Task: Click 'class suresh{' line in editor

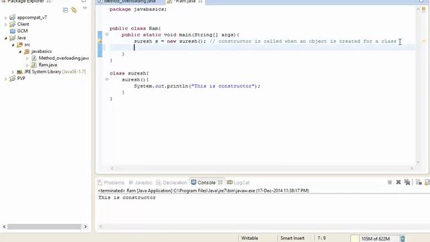Action: (129, 73)
